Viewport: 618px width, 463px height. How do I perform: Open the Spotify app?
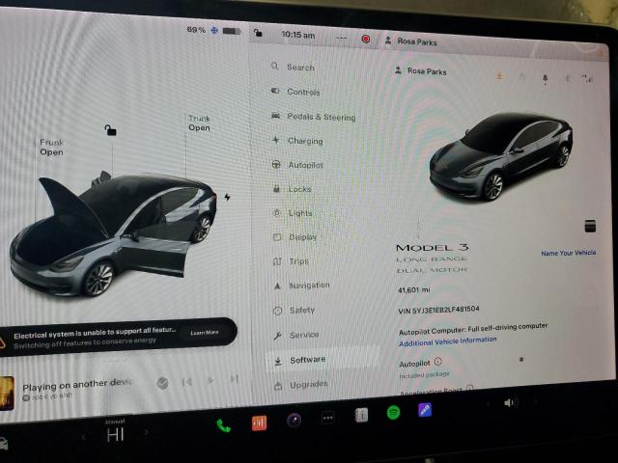[x=393, y=413]
